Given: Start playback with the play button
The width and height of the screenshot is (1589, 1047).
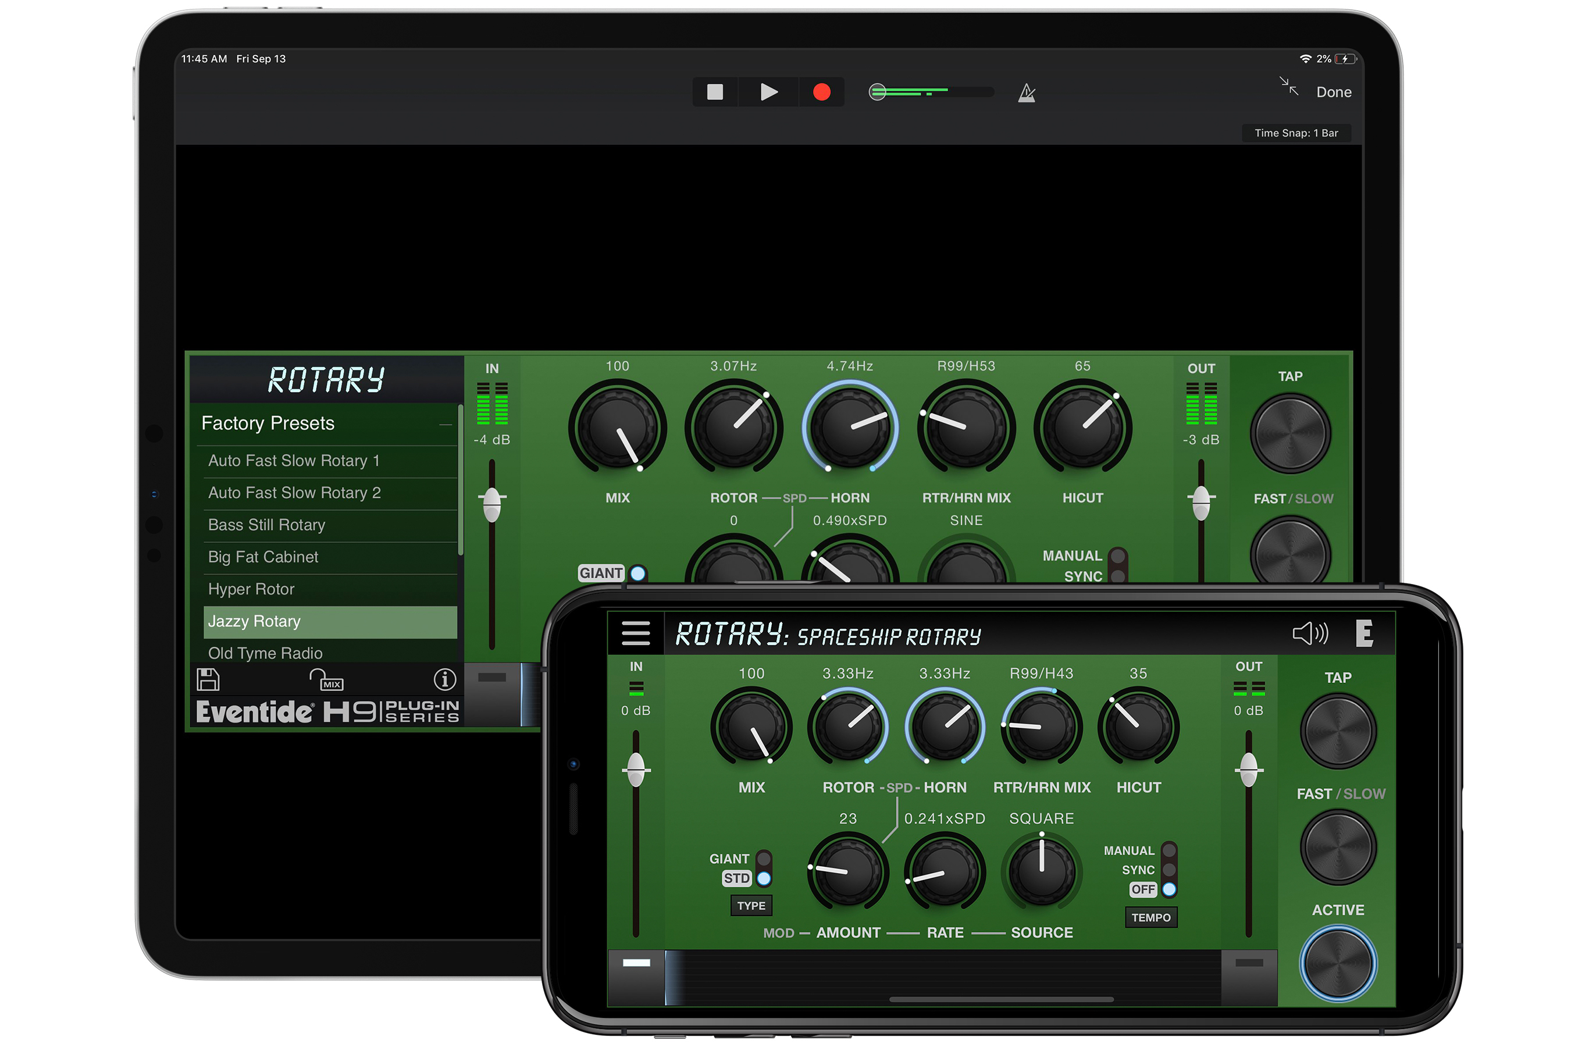Looking at the screenshot, I should [x=768, y=91].
